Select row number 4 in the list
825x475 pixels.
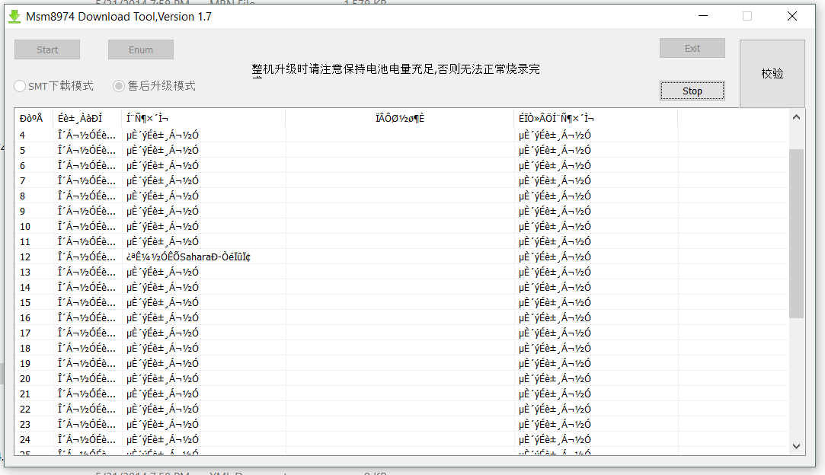pyautogui.click(x=401, y=135)
